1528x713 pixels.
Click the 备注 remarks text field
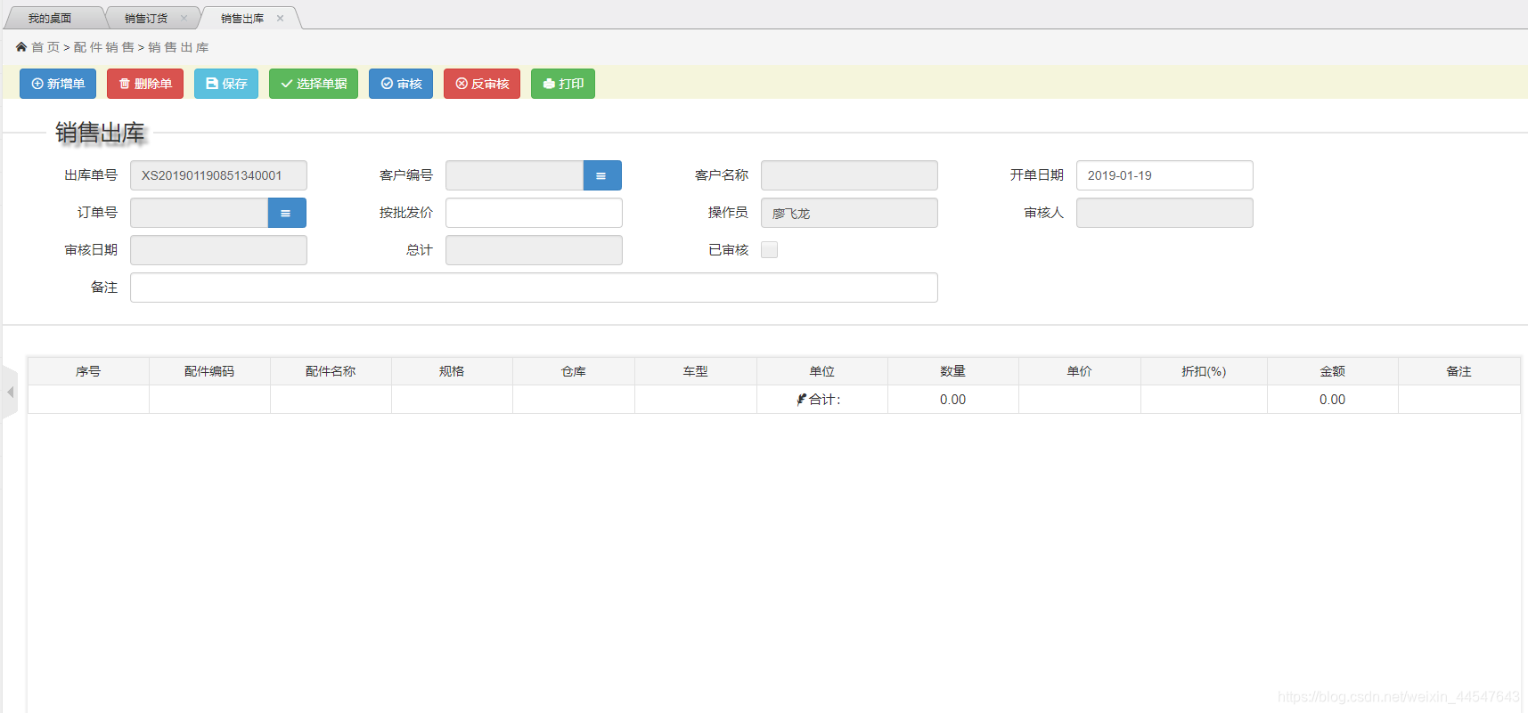(x=534, y=288)
